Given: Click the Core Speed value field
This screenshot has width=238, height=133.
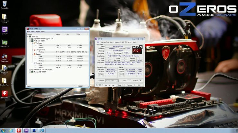Looking at the screenshot, I should [x=111, y=69].
